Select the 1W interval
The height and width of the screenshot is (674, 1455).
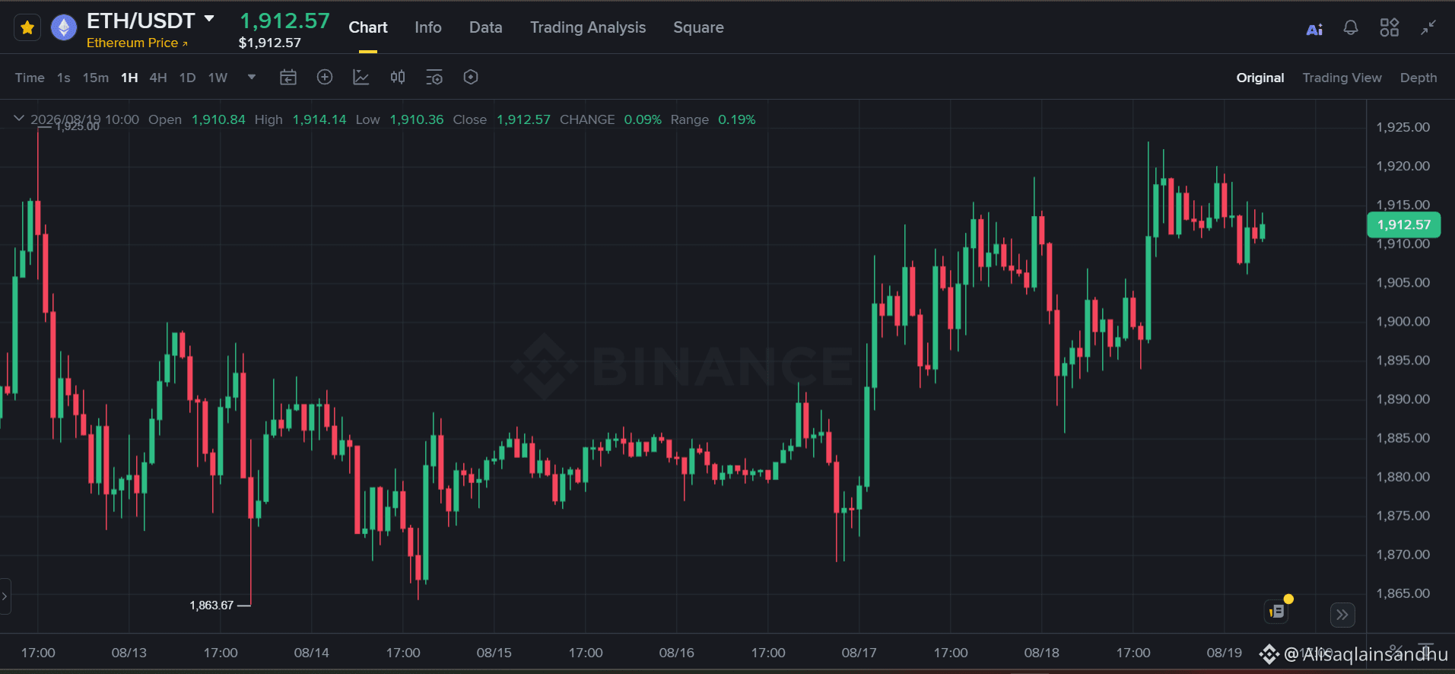218,78
